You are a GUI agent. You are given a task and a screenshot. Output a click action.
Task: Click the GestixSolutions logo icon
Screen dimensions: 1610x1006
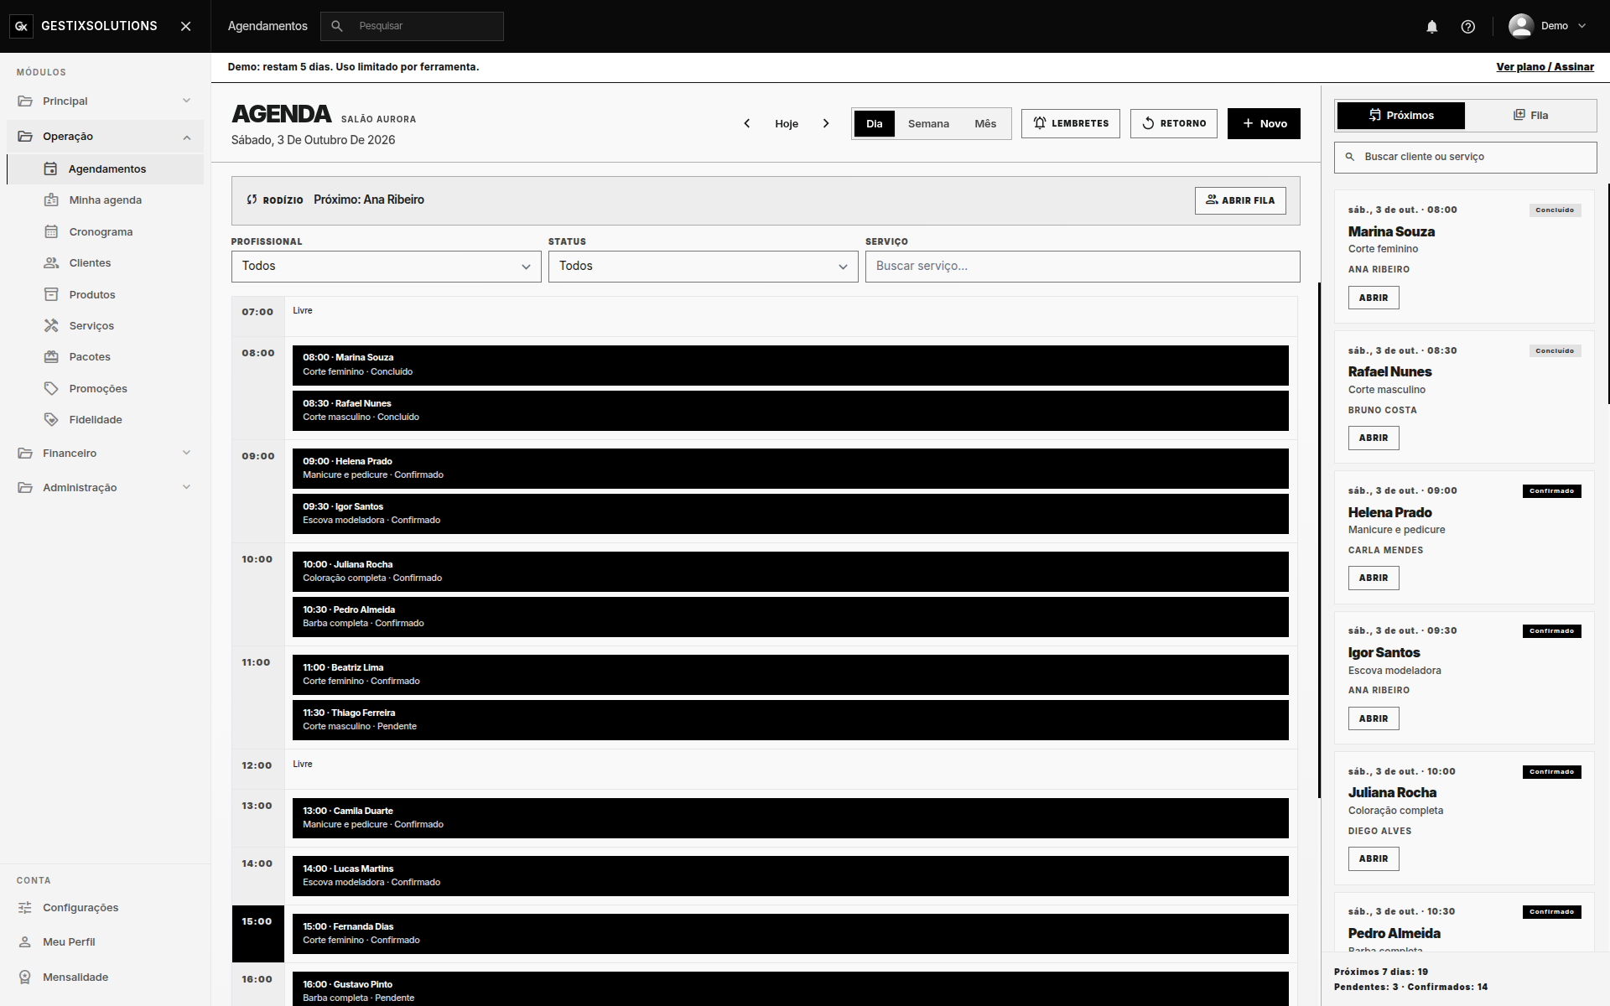[x=23, y=26]
